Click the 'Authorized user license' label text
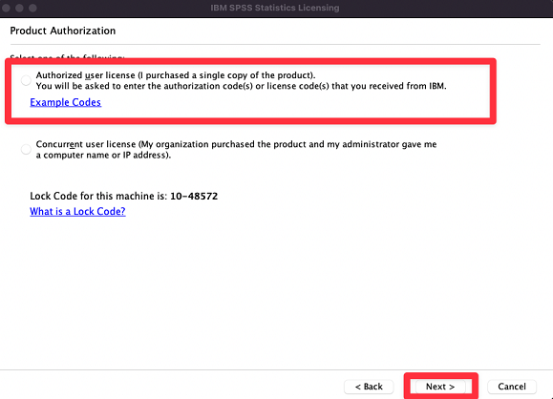Image resolution: width=553 pixels, height=399 pixels. click(85, 75)
